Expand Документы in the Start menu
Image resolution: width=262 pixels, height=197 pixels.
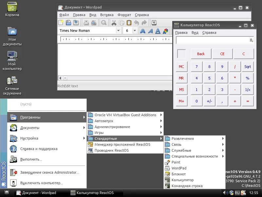point(47,128)
